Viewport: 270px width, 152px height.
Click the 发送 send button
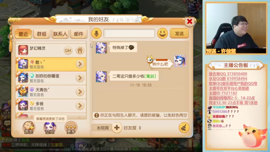[x=179, y=33]
